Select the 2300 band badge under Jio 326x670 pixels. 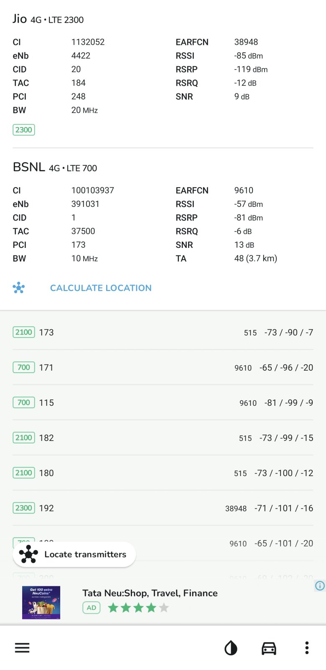[x=24, y=130]
